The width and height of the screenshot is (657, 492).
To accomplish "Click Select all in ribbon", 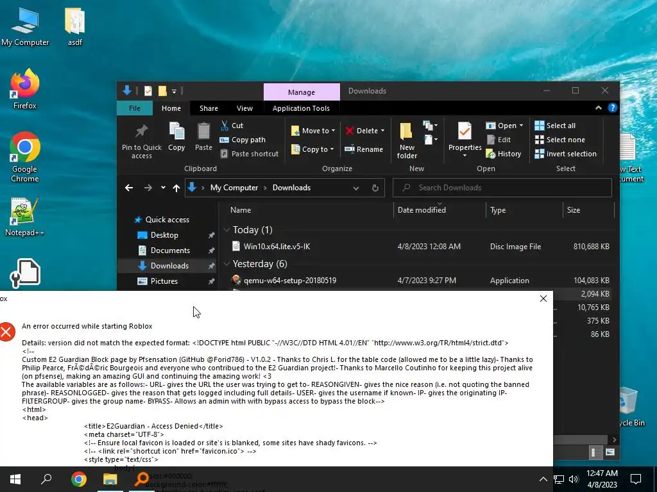I will coord(555,126).
